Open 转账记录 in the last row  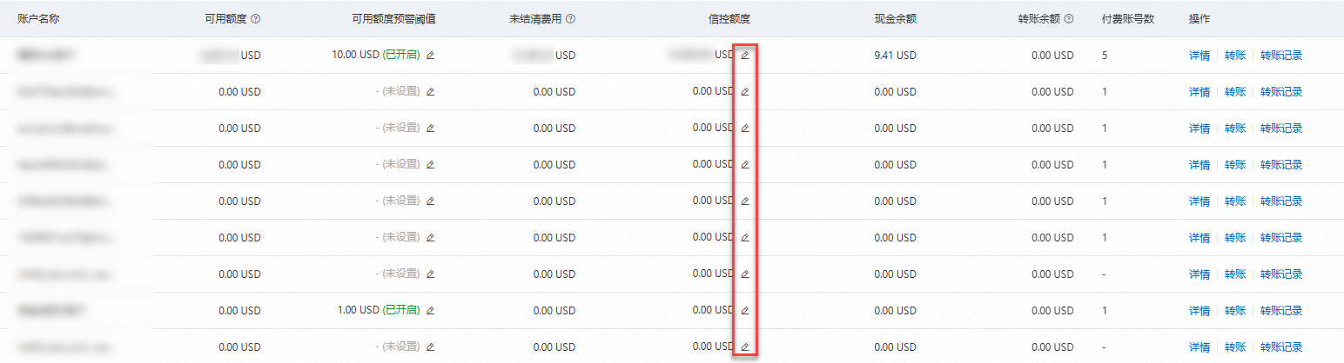pyautogui.click(x=1281, y=347)
